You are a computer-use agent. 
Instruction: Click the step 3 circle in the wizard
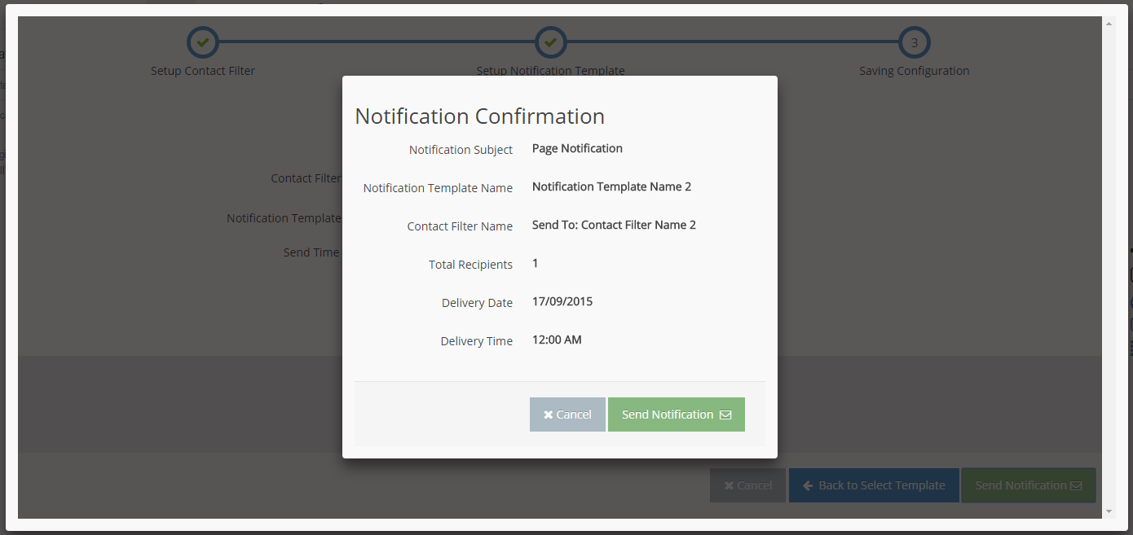tap(914, 42)
